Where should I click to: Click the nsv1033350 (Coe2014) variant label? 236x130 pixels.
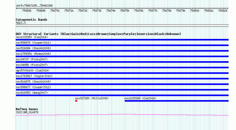coord(32,37)
